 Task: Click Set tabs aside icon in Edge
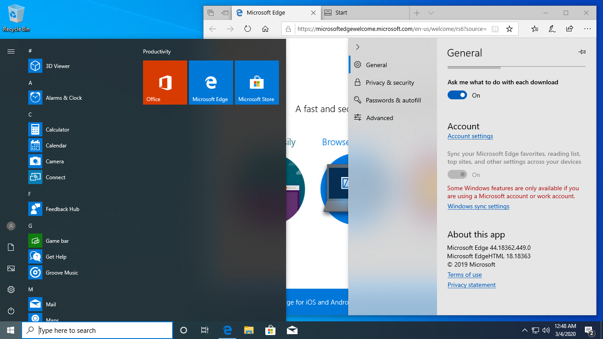click(x=225, y=13)
